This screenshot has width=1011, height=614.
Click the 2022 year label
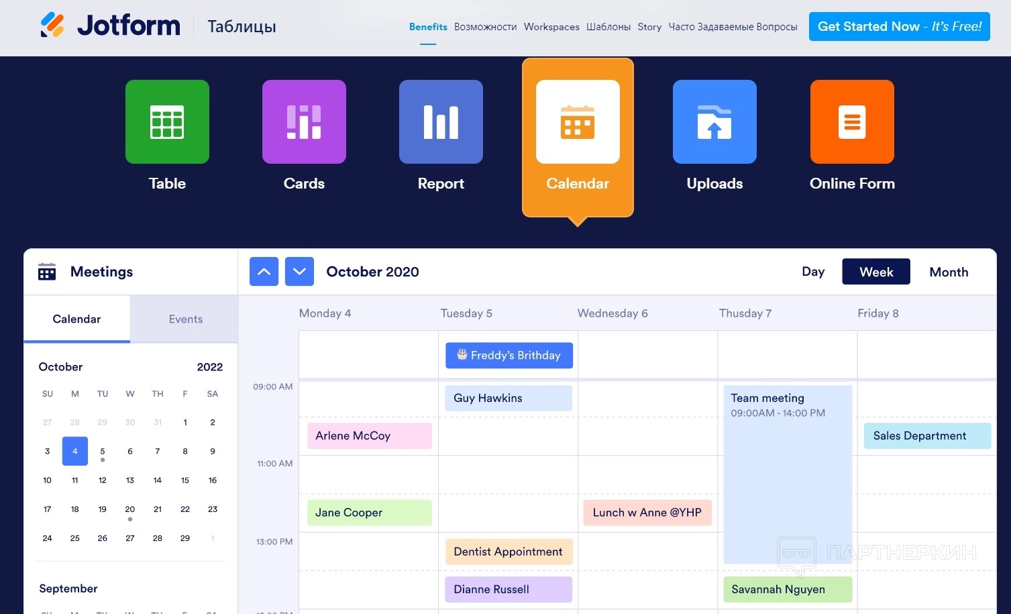tap(210, 367)
